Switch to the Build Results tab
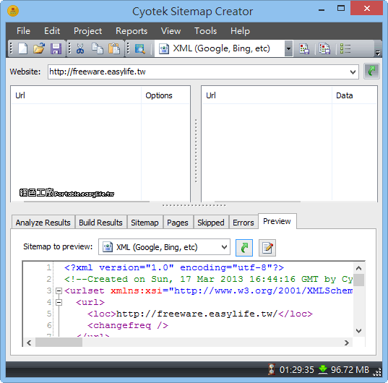Screen dimensions: 388x383 coord(100,223)
